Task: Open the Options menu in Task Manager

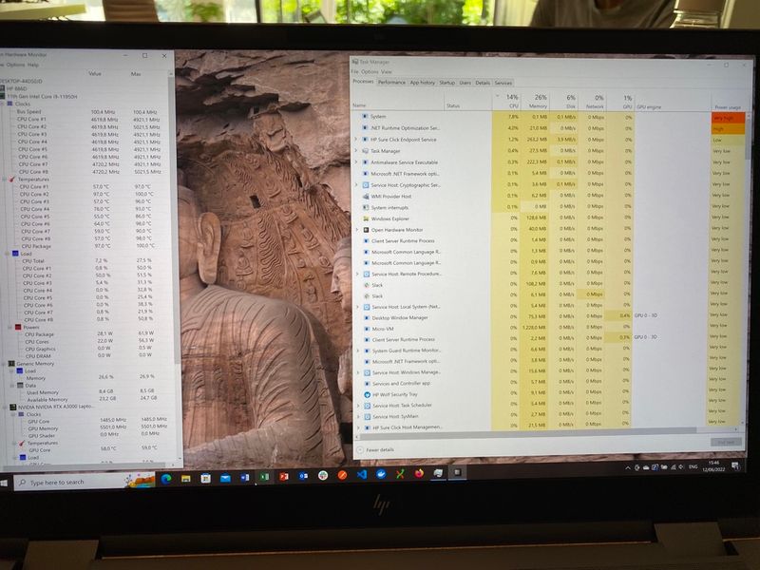Action: coord(370,72)
